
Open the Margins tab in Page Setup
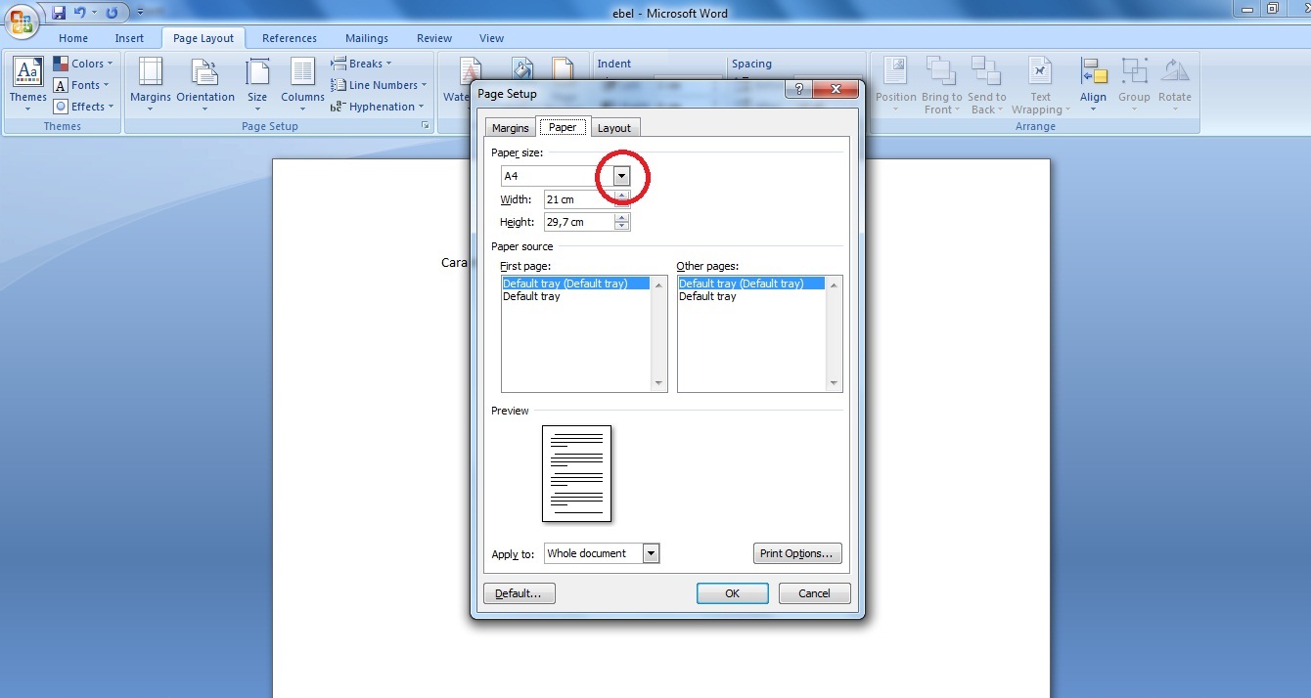(x=511, y=128)
